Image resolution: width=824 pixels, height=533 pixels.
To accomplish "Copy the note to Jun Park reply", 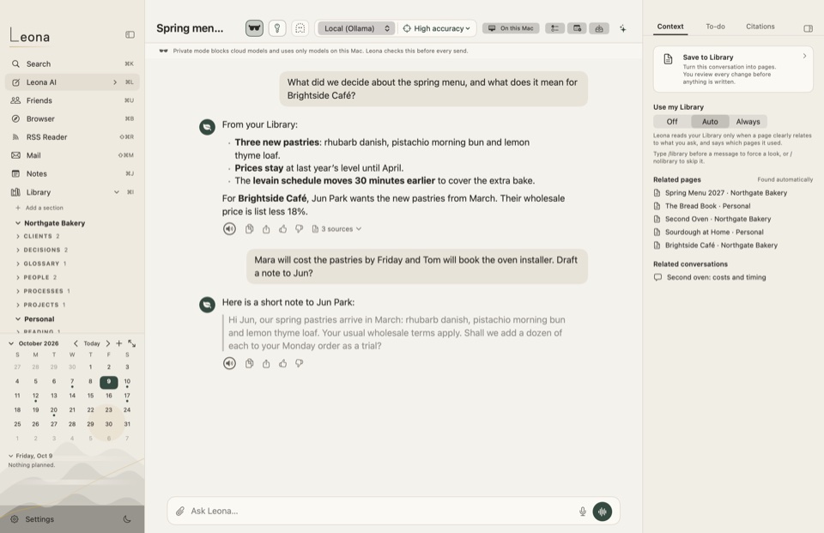I will (250, 363).
